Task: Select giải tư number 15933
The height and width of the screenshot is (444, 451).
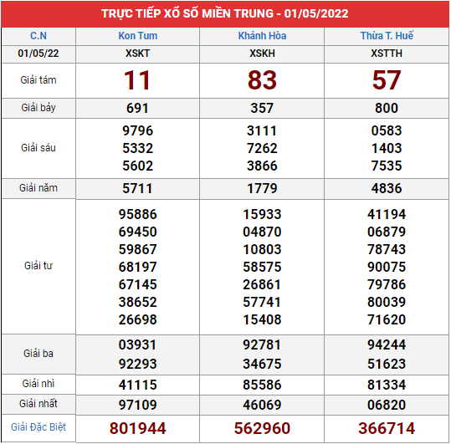Action: 262,214
